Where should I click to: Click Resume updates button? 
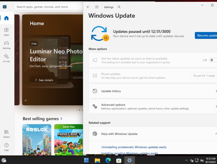click(206, 36)
